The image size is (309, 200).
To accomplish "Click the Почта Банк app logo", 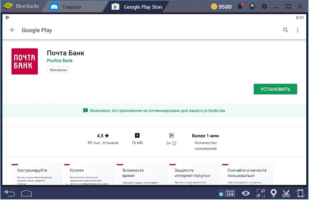I will click(x=25, y=61).
